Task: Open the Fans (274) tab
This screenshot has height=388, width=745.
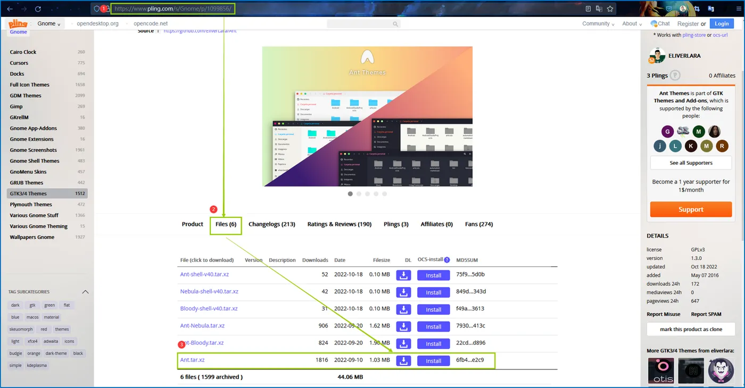Action: [x=479, y=224]
